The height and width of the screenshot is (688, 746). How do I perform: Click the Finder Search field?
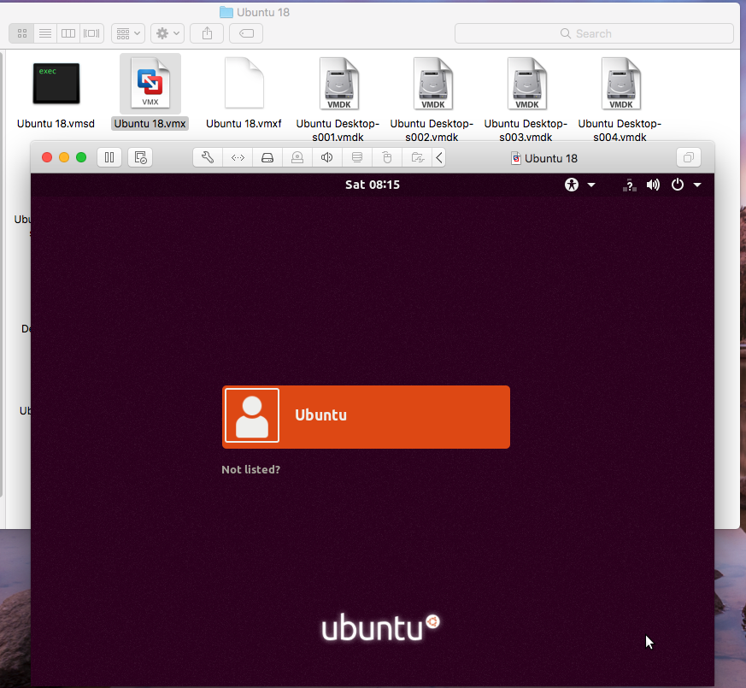[594, 33]
